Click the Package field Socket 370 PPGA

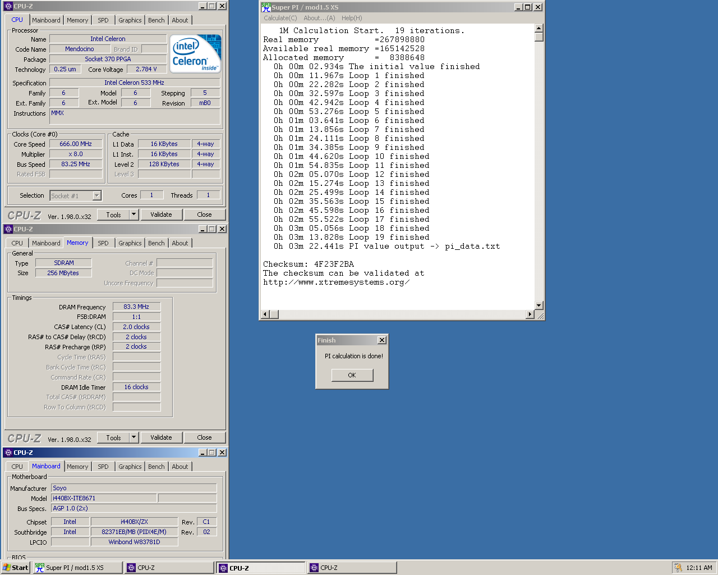108,59
